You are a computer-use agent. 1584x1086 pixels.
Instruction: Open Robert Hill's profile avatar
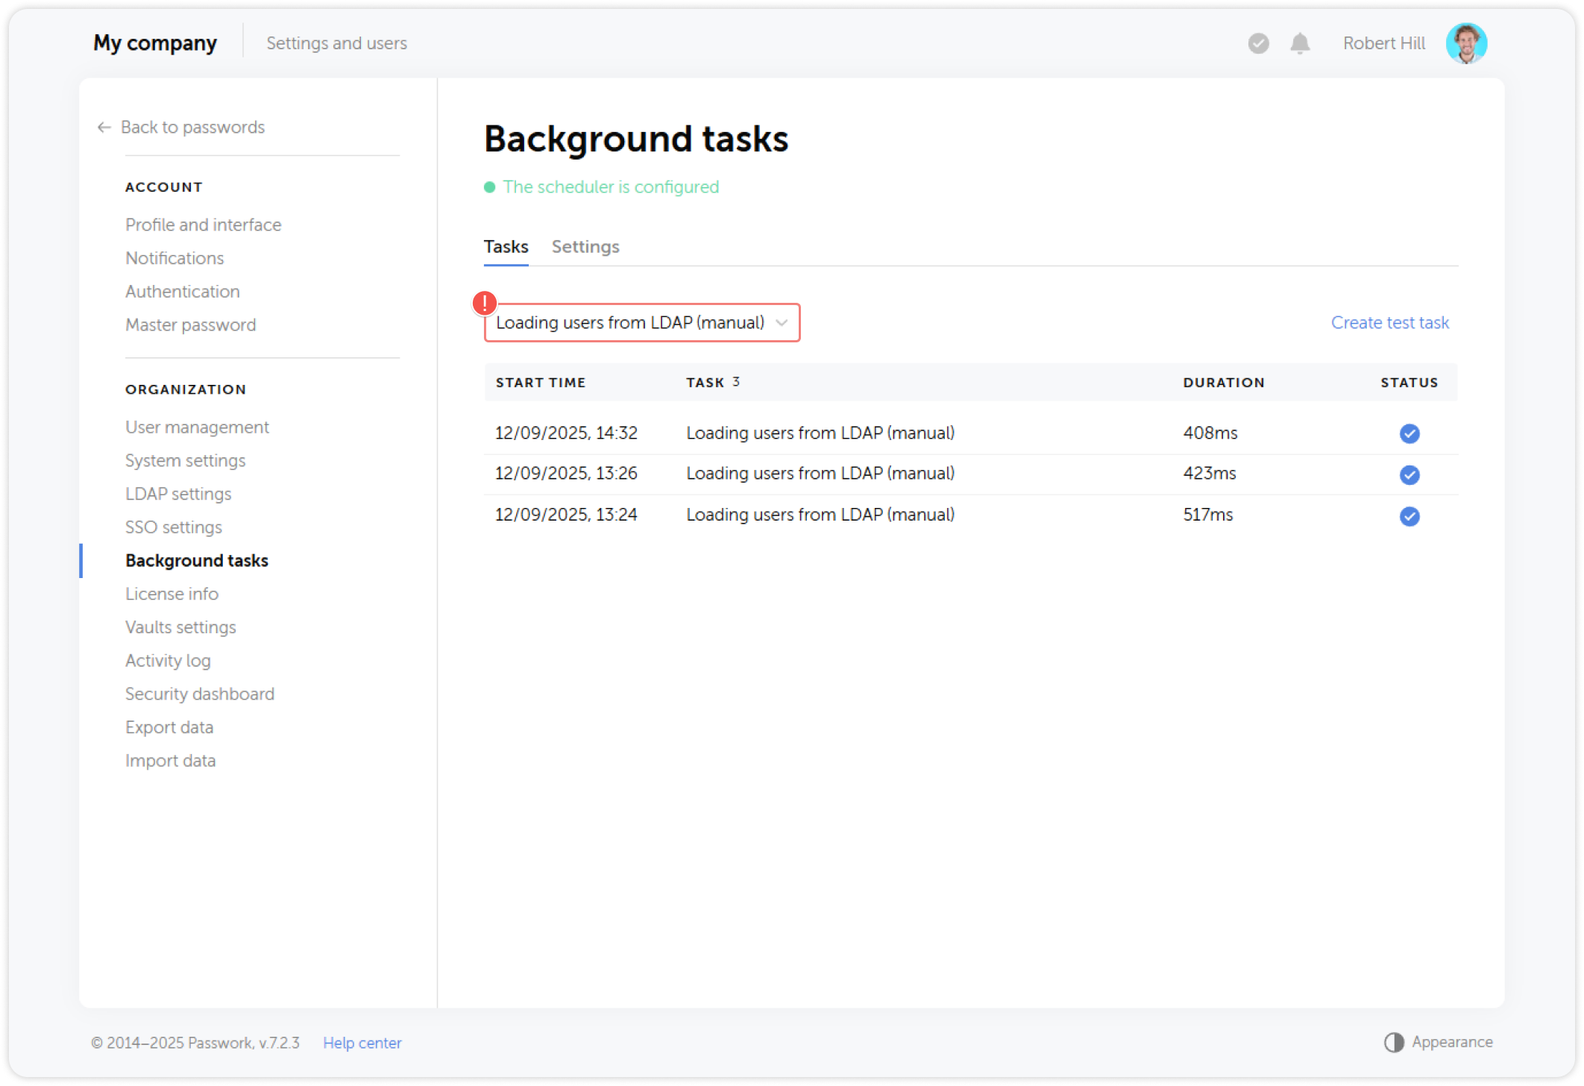tap(1467, 43)
